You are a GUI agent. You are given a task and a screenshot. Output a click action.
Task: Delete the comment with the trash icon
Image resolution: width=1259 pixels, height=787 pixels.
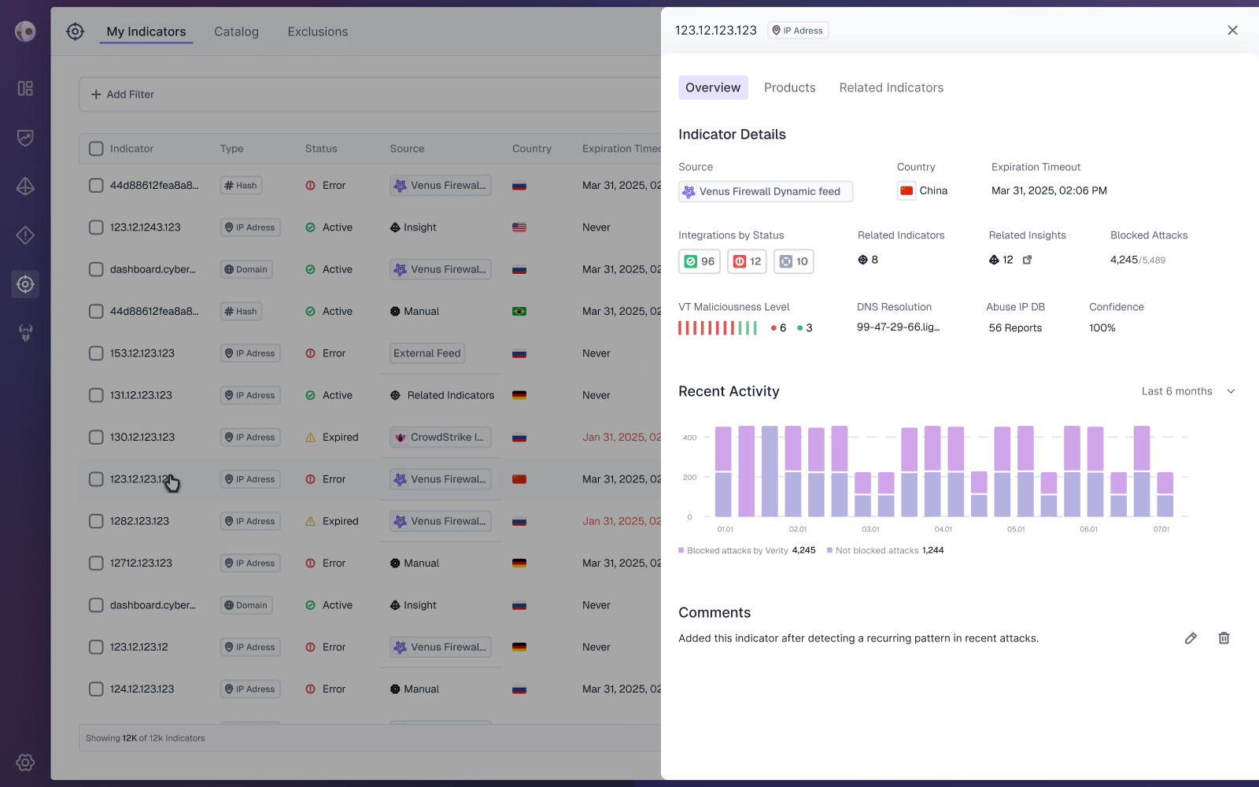[x=1224, y=638]
